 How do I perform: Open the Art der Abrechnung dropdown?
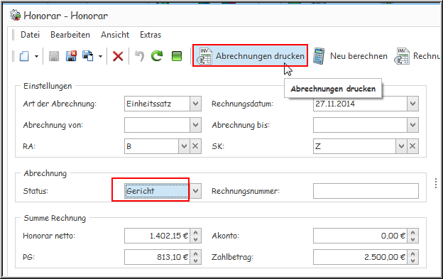(x=195, y=104)
